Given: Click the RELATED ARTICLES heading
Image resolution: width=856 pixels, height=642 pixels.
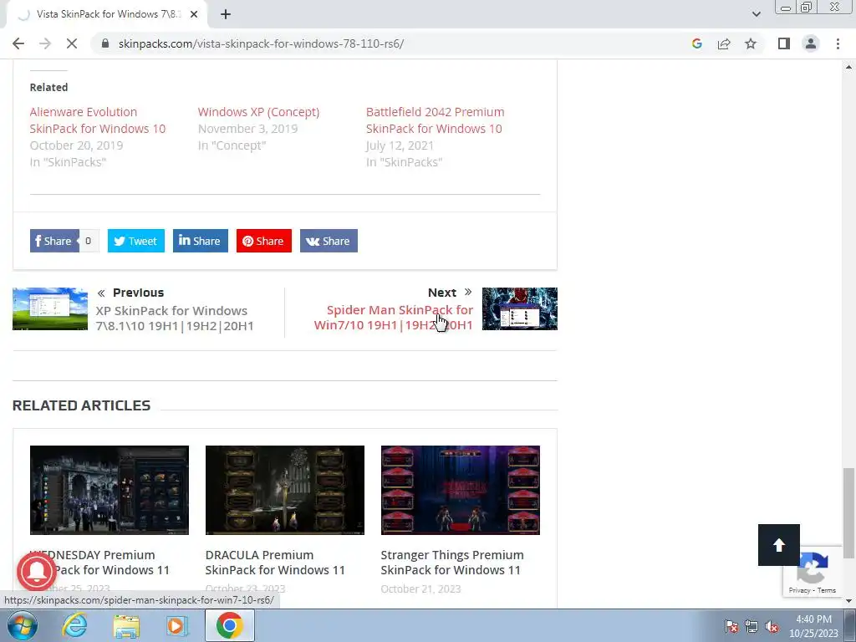Looking at the screenshot, I should (x=81, y=405).
